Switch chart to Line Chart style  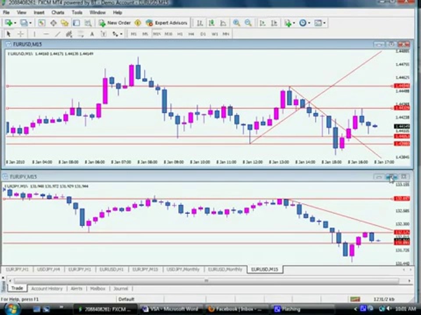223,23
